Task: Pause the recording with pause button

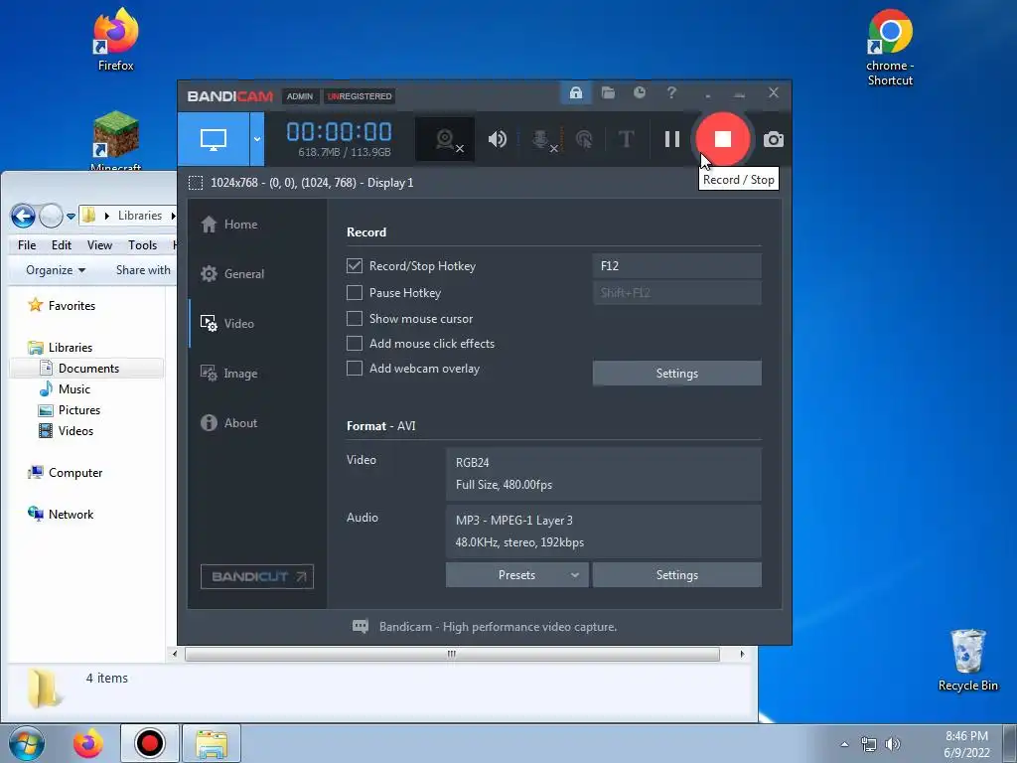Action: (x=672, y=139)
